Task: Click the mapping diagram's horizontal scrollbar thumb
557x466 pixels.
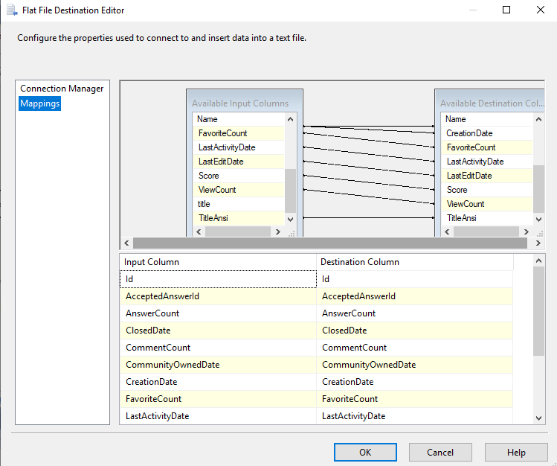Action: point(327,243)
